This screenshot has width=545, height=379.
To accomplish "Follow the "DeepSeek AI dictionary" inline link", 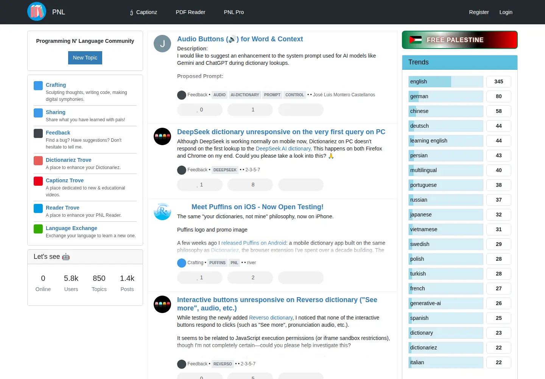I will coord(283,149).
